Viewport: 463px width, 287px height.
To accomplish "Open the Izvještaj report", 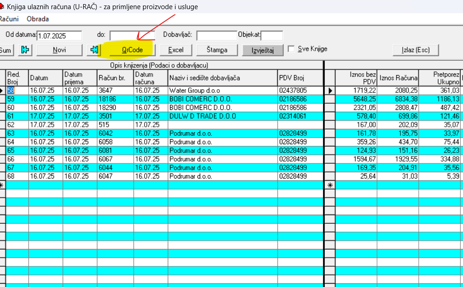I will point(262,50).
